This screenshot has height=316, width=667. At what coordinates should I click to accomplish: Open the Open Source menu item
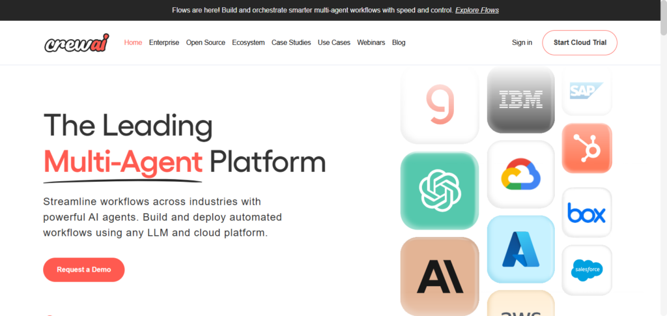pyautogui.click(x=206, y=43)
